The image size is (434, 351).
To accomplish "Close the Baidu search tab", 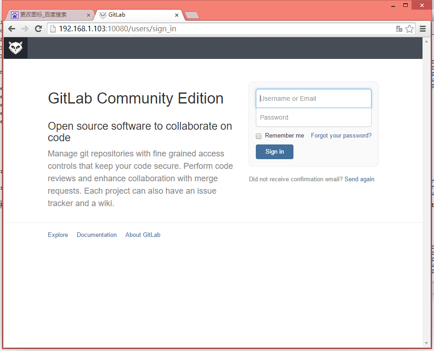I will tap(88, 15).
